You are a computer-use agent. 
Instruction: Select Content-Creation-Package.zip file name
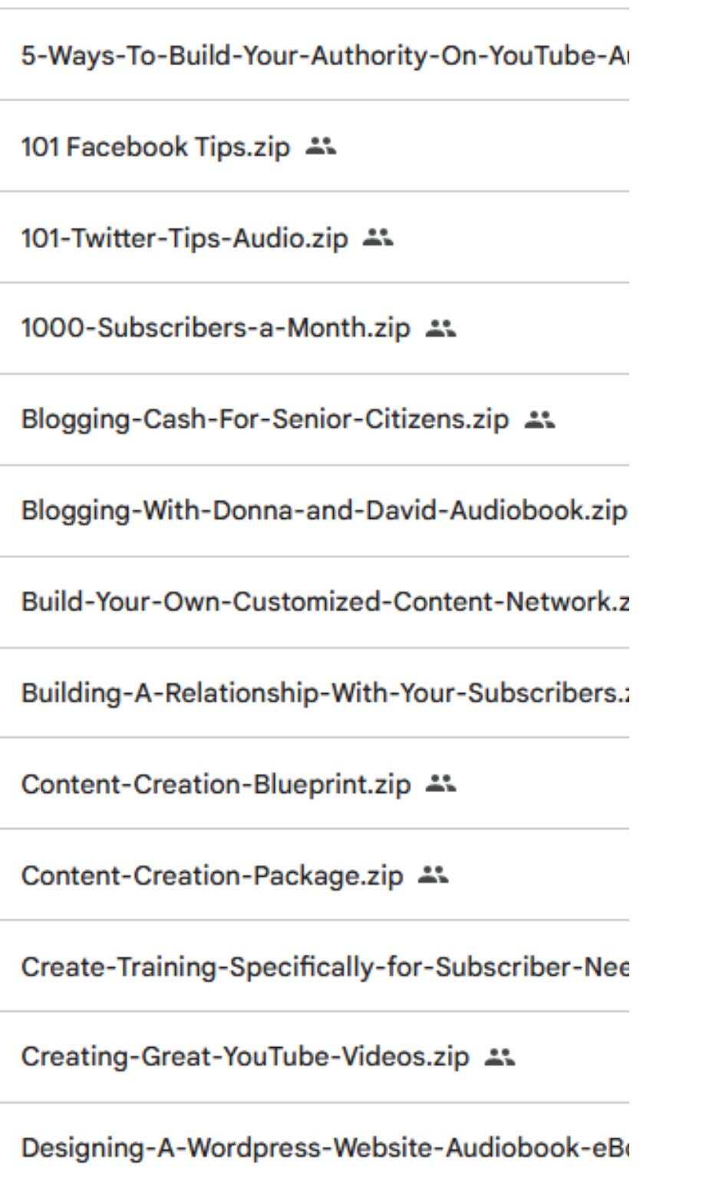pos(212,876)
